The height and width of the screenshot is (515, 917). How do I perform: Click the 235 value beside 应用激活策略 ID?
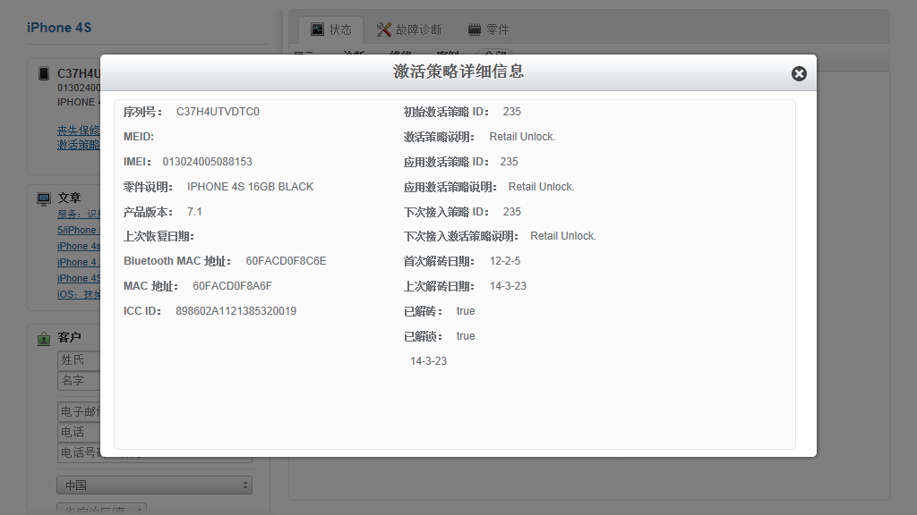coord(509,162)
